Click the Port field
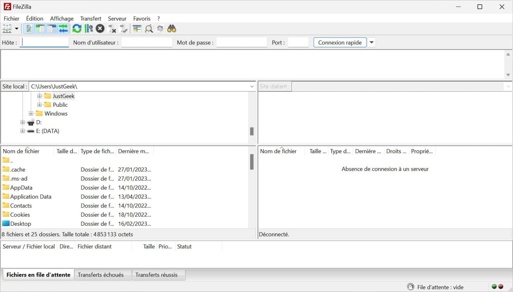Screen dimensions: 513x292 point(298,42)
